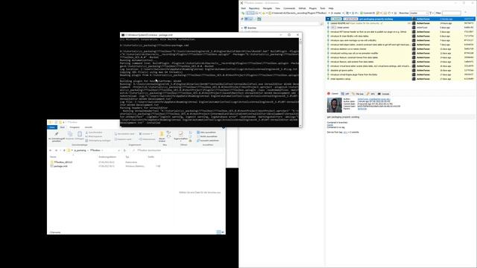
Task: Click the Commit button in Git Extensions toolbar
Action: (367, 13)
